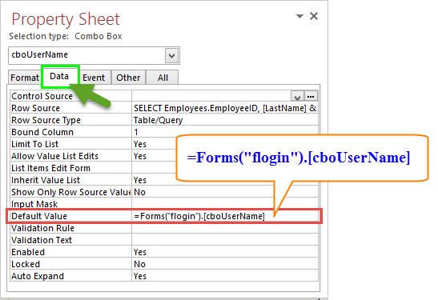This screenshot has width=438, height=300.
Task: Show the All properties tab
Action: pyautogui.click(x=163, y=78)
